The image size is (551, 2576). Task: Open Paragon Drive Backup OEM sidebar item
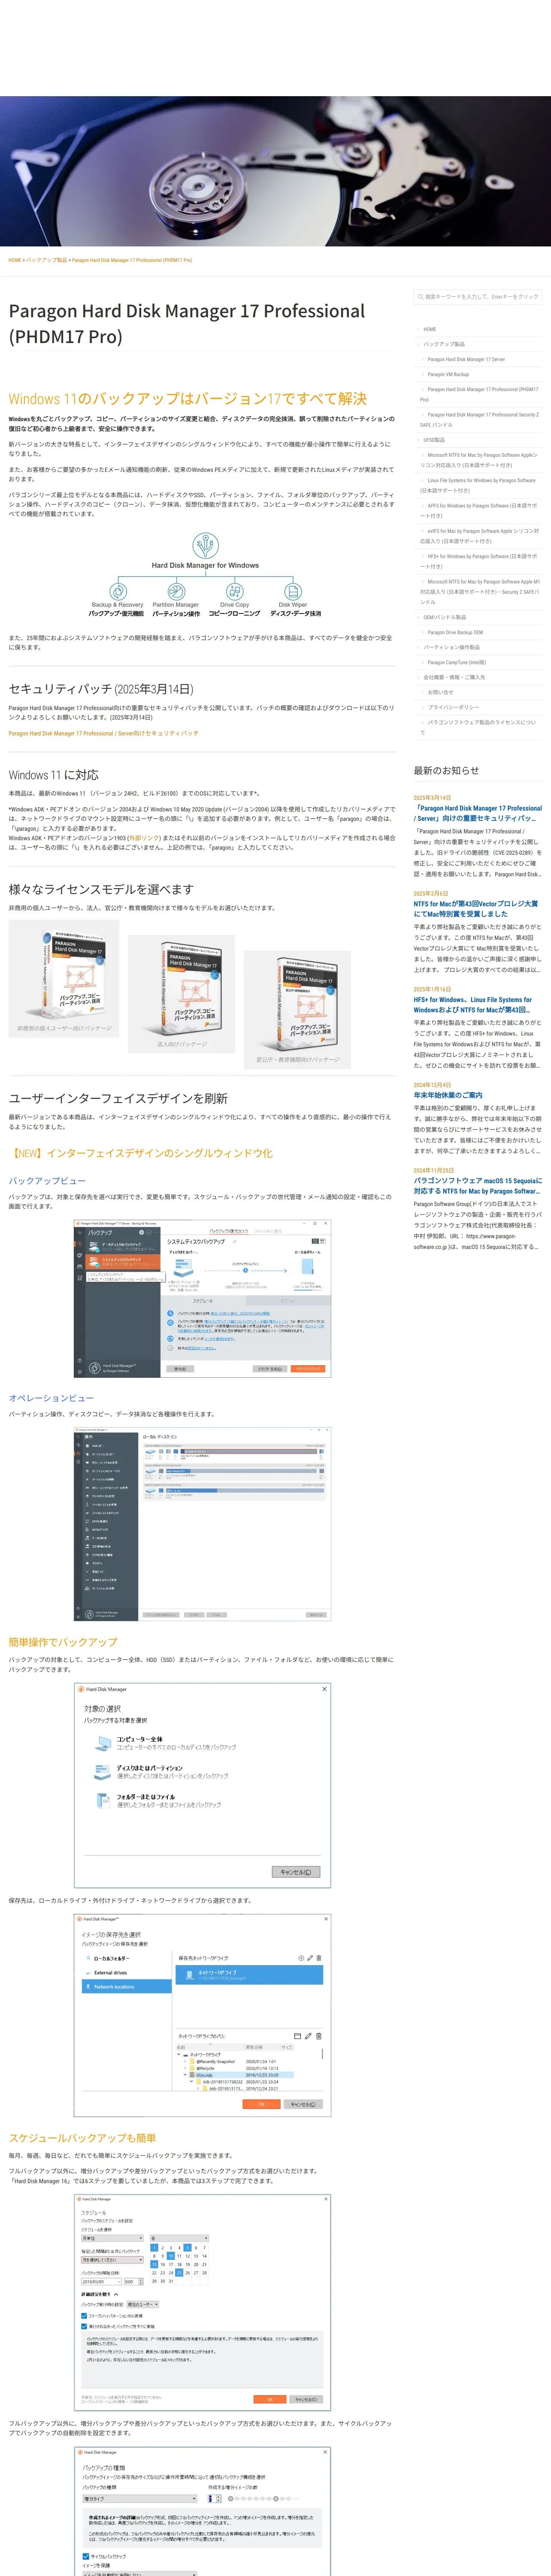[x=455, y=632]
